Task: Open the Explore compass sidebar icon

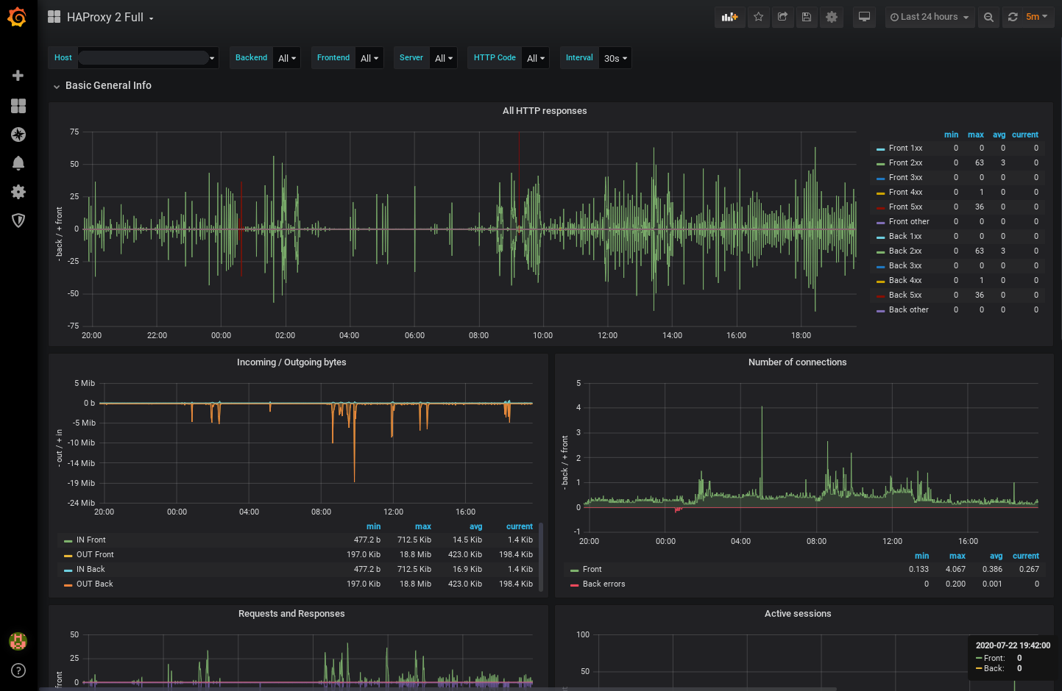Action: pos(18,135)
